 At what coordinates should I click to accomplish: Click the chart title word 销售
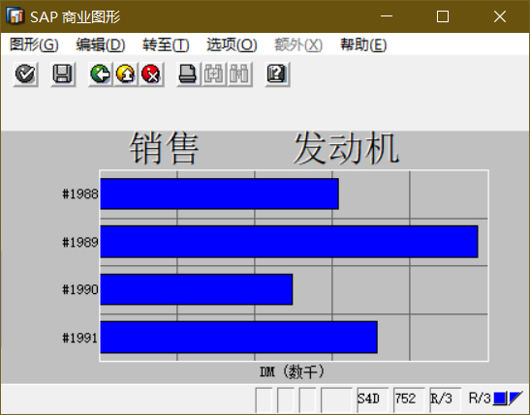tap(164, 148)
